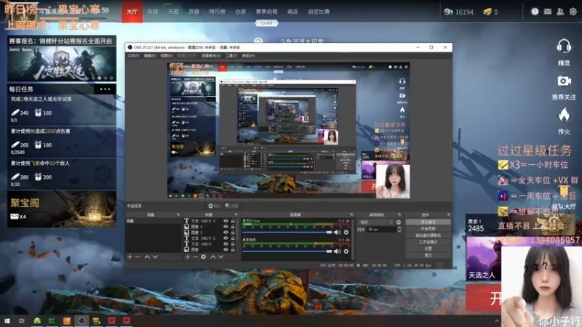
Task: Show hidden system tray icons chevron
Action: pos(497,320)
